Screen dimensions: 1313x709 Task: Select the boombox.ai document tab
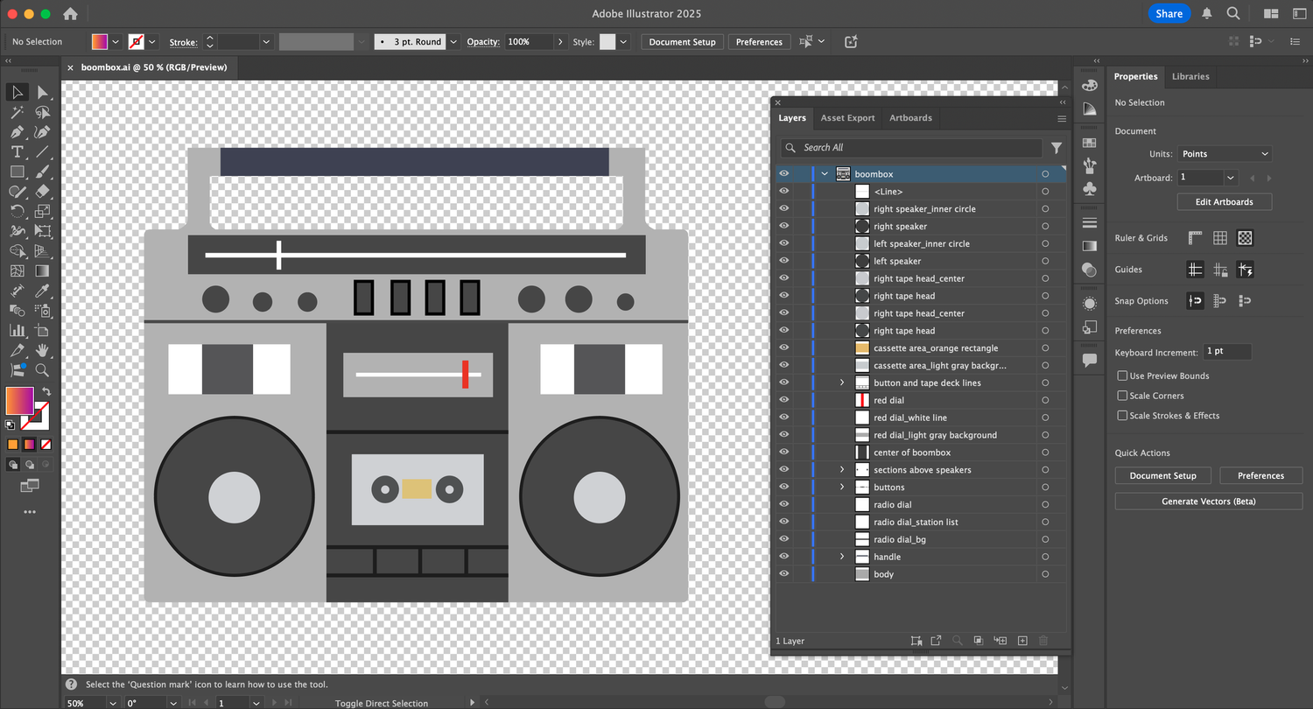(154, 67)
